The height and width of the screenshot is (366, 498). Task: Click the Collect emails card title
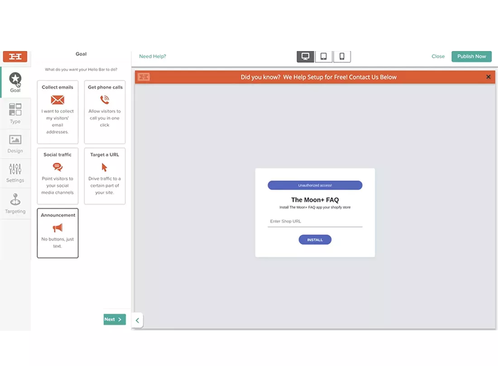pyautogui.click(x=57, y=87)
